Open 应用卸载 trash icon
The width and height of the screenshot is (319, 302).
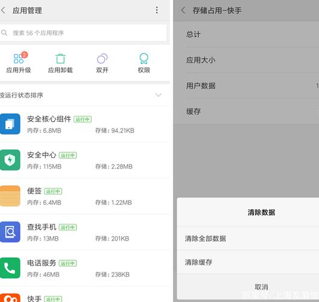click(x=60, y=58)
